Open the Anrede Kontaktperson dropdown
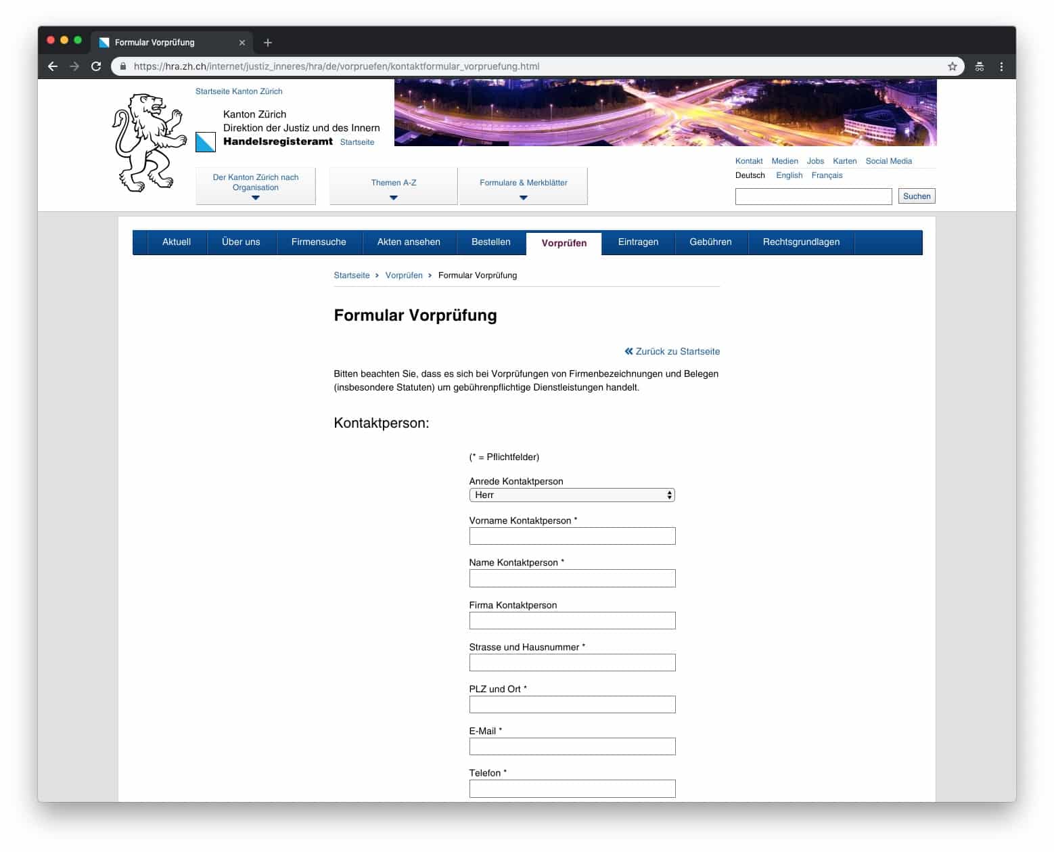Viewport: 1054px width, 852px height. click(x=572, y=495)
